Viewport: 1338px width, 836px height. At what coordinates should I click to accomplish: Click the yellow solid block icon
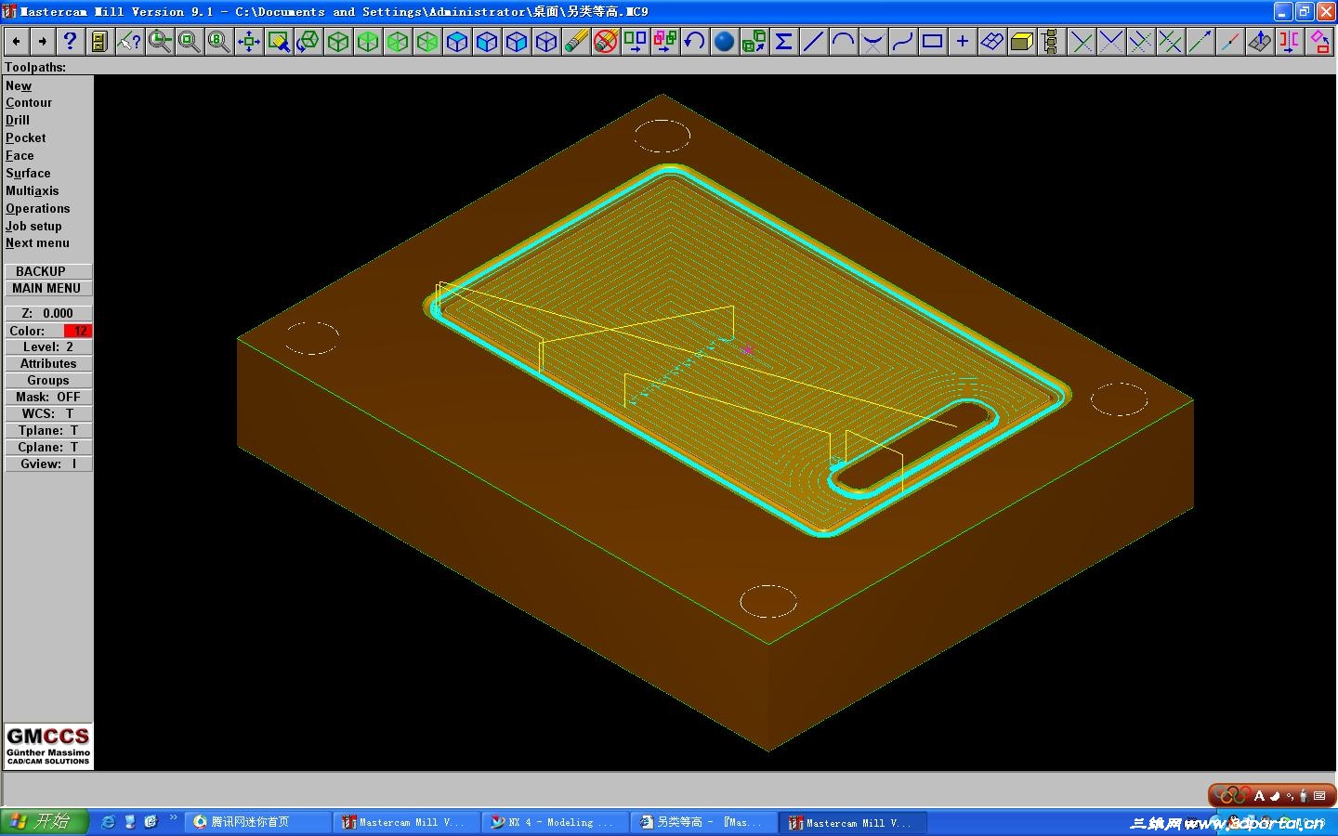pos(1021,41)
